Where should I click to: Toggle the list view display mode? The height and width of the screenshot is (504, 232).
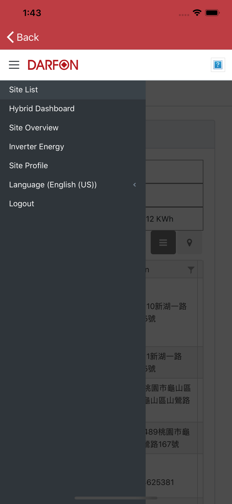[x=163, y=242]
